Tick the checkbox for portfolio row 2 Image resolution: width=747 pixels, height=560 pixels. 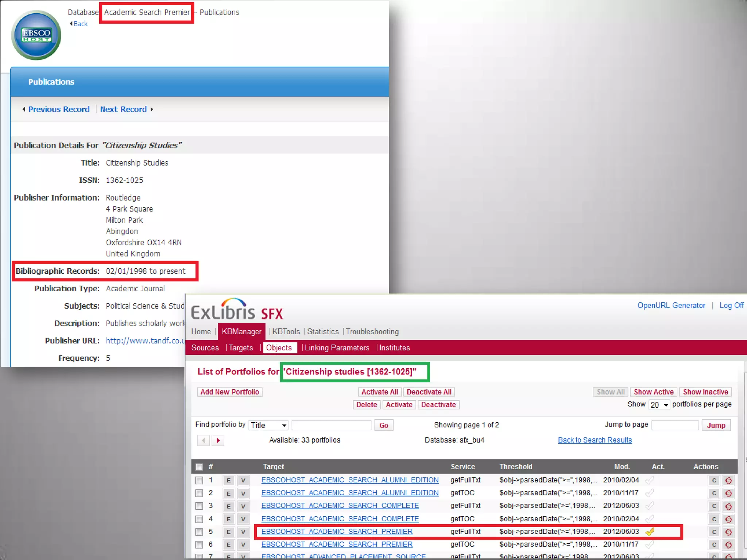point(199,493)
